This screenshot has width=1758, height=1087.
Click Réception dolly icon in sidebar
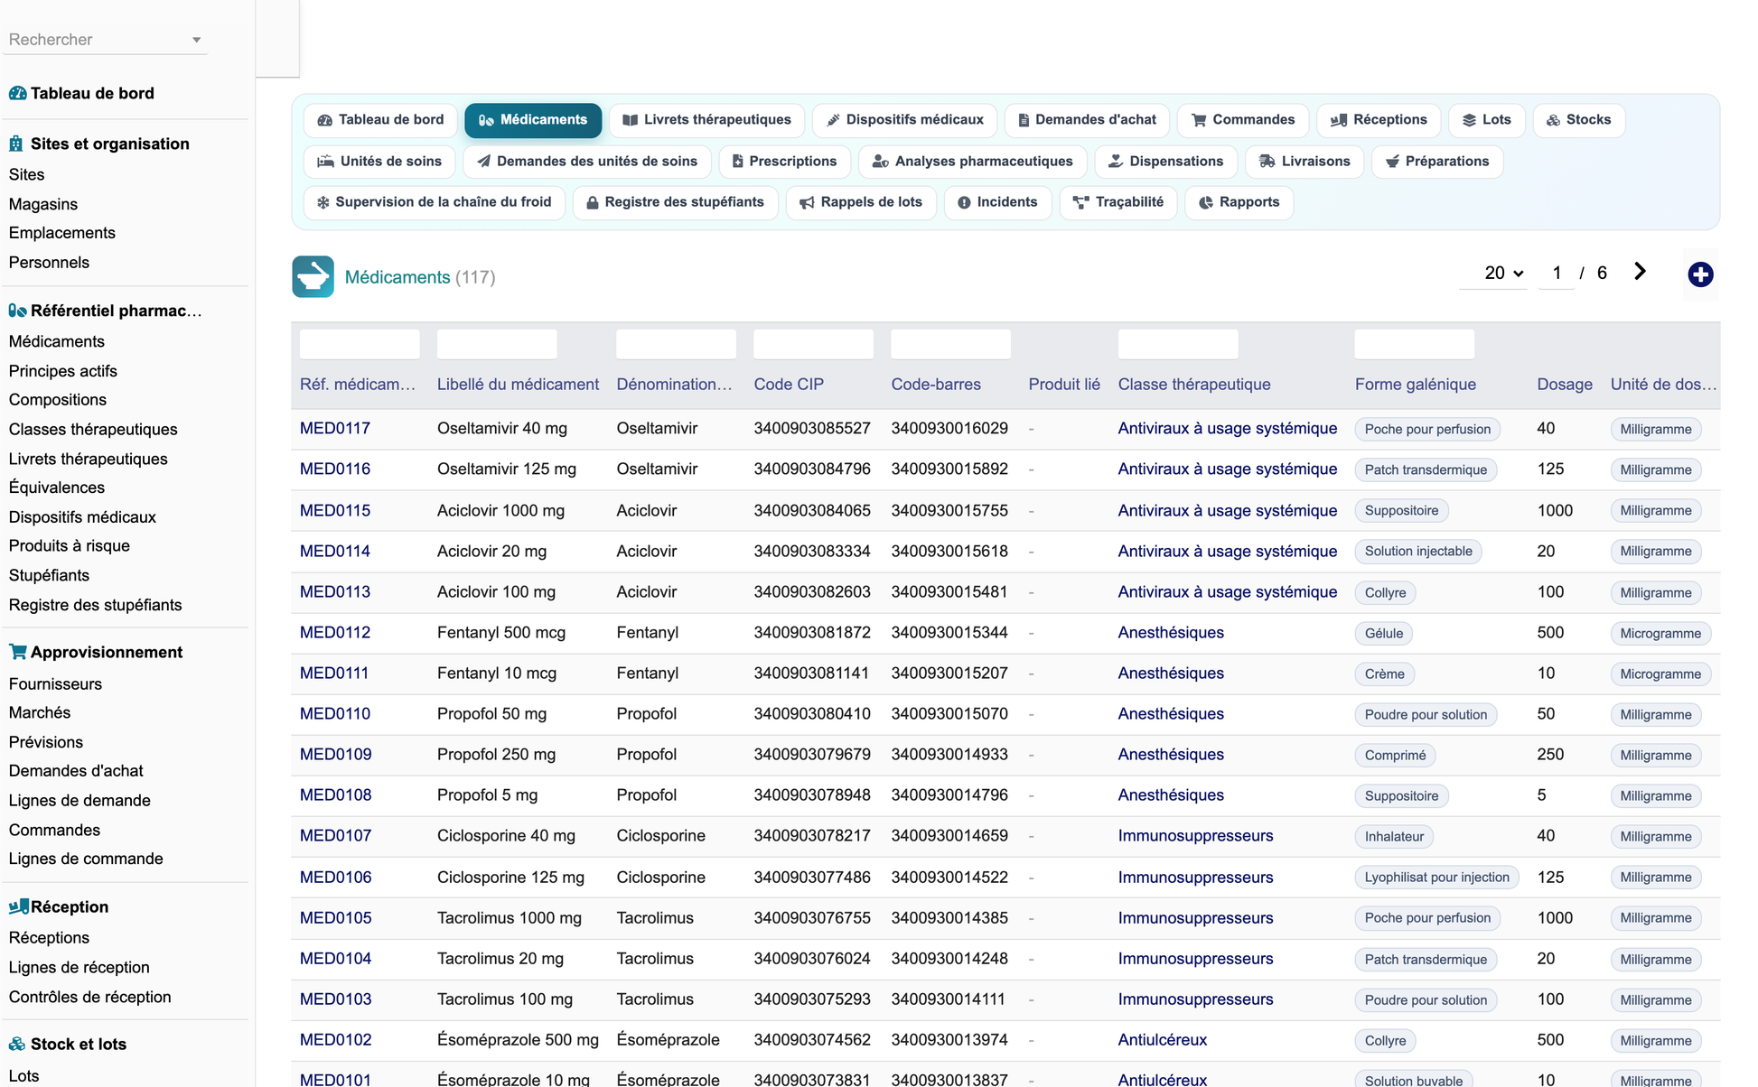coord(18,906)
